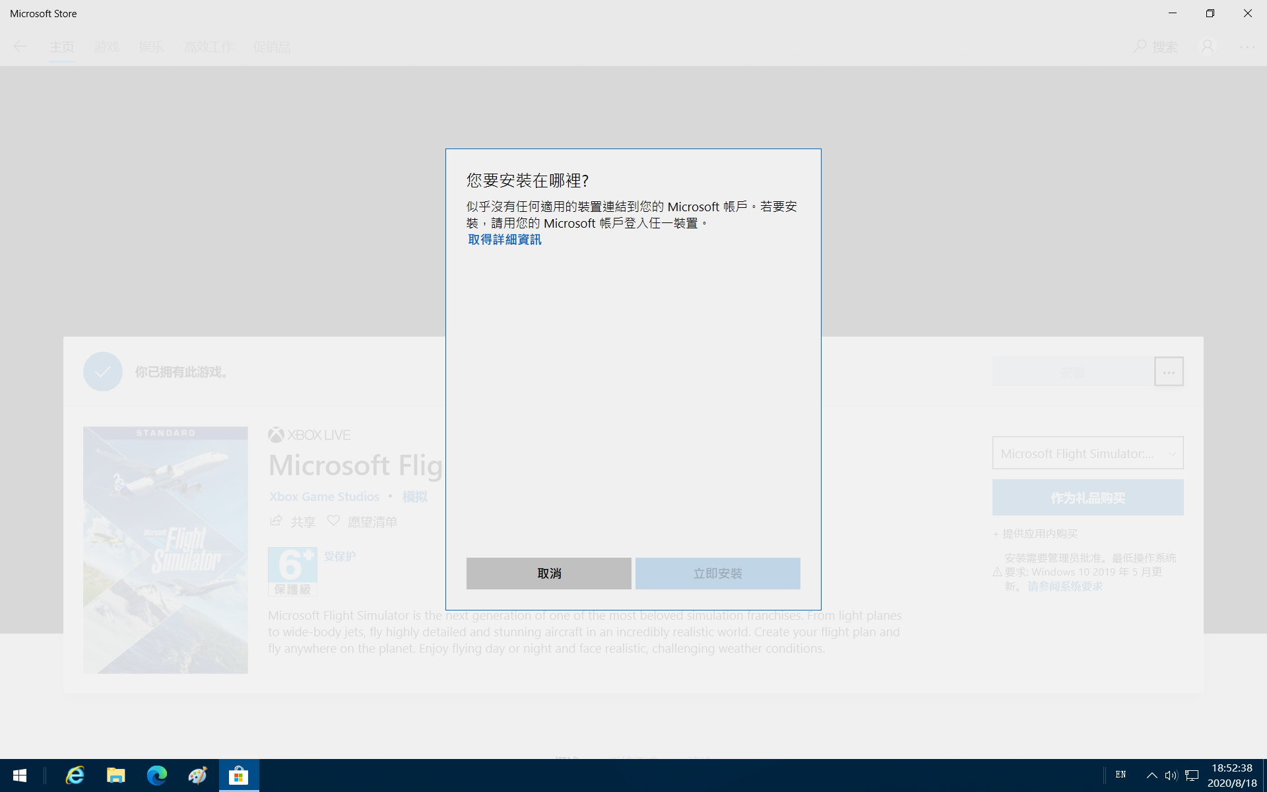Open the 受保护 rating link

(x=340, y=556)
